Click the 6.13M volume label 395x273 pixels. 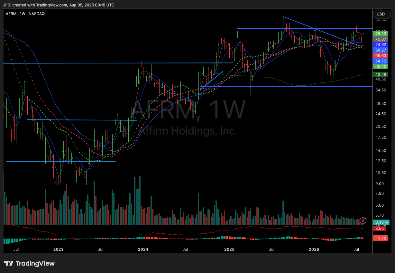pyautogui.click(x=381, y=222)
